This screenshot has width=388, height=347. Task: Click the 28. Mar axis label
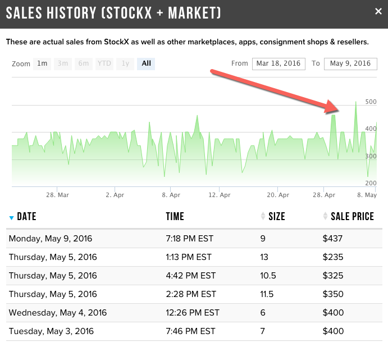coord(57,195)
